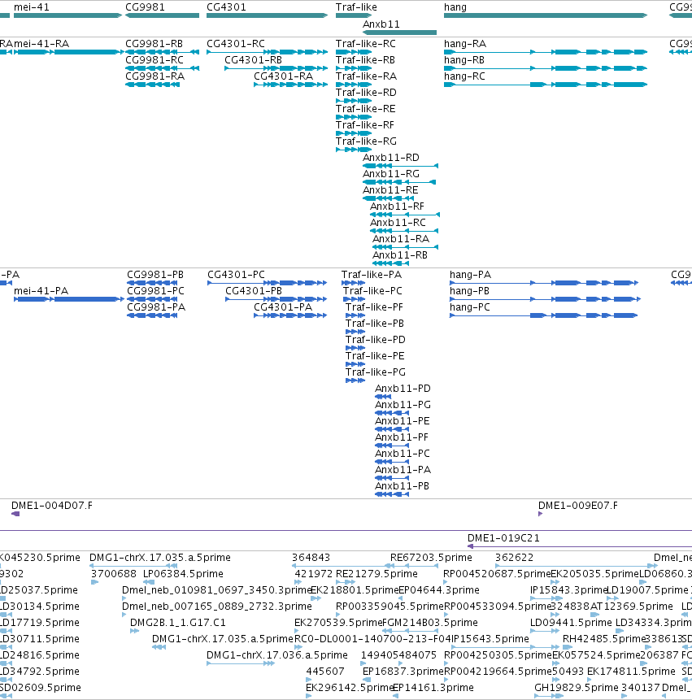This screenshot has height=700, width=692.
Task: Select EST GH19829.5prime
Action: click(577, 688)
